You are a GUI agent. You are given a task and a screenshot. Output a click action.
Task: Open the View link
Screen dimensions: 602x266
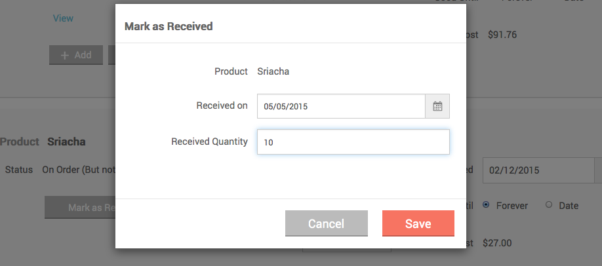pos(63,18)
